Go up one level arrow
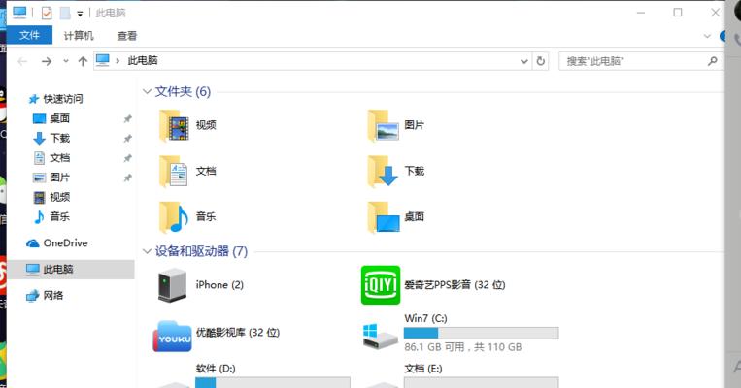Image resolution: width=741 pixels, height=388 pixels. (x=83, y=61)
